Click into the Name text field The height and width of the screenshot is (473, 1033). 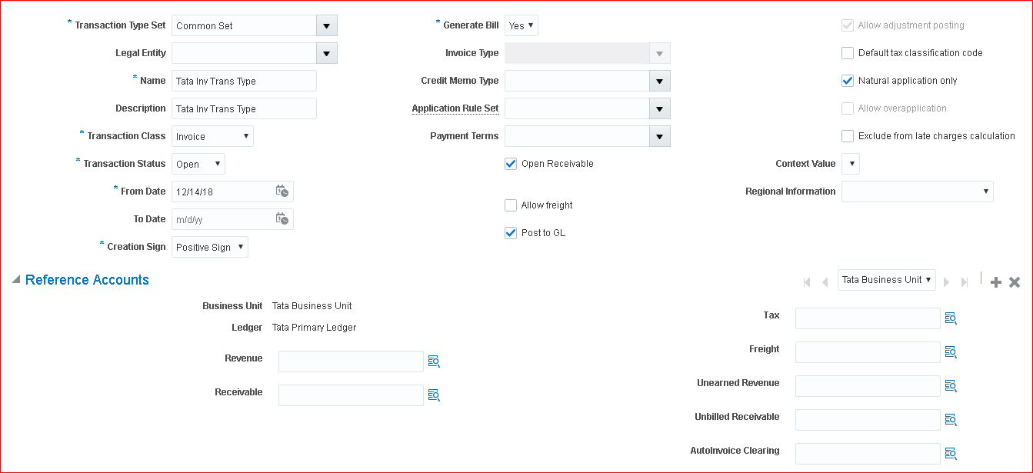click(x=244, y=81)
